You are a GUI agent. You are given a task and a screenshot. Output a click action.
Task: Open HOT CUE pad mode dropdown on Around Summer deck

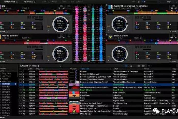(4, 61)
